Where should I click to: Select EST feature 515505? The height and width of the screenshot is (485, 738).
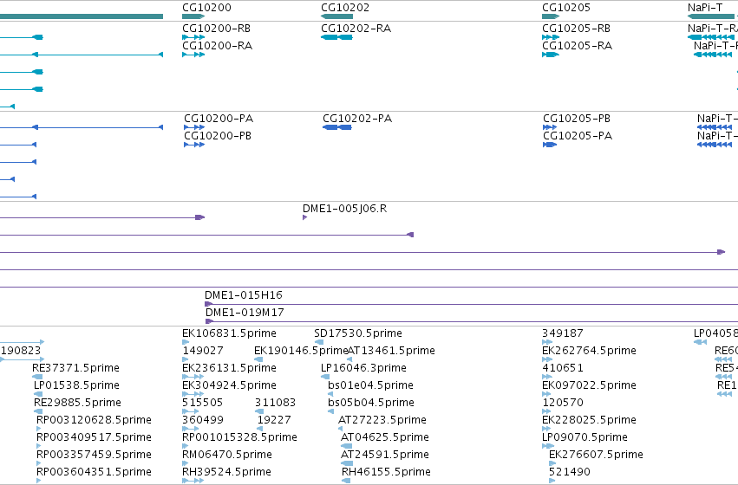tap(202, 403)
